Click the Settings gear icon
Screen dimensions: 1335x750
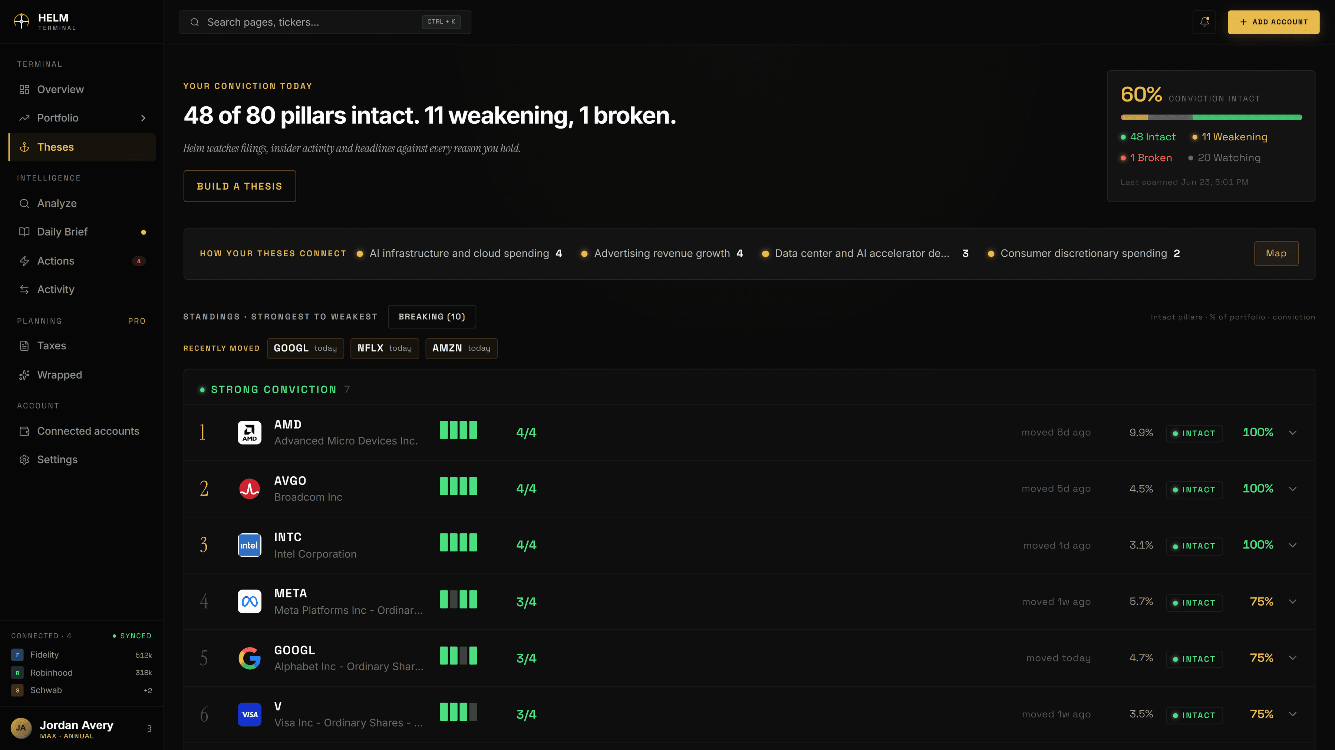24,460
